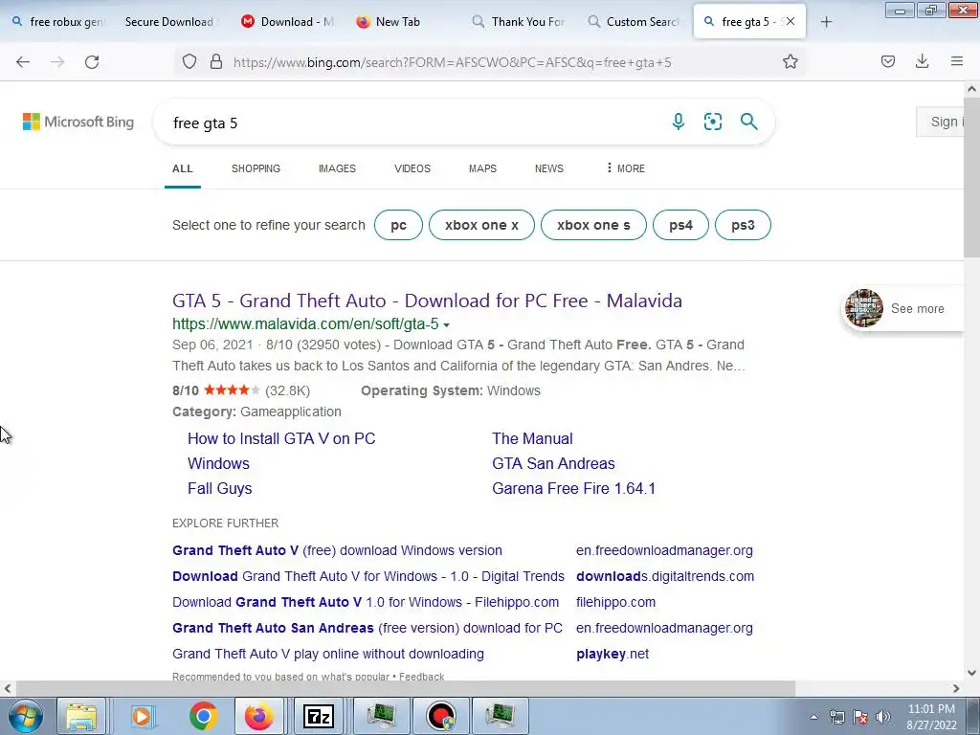View site security padlock info

coord(216,61)
